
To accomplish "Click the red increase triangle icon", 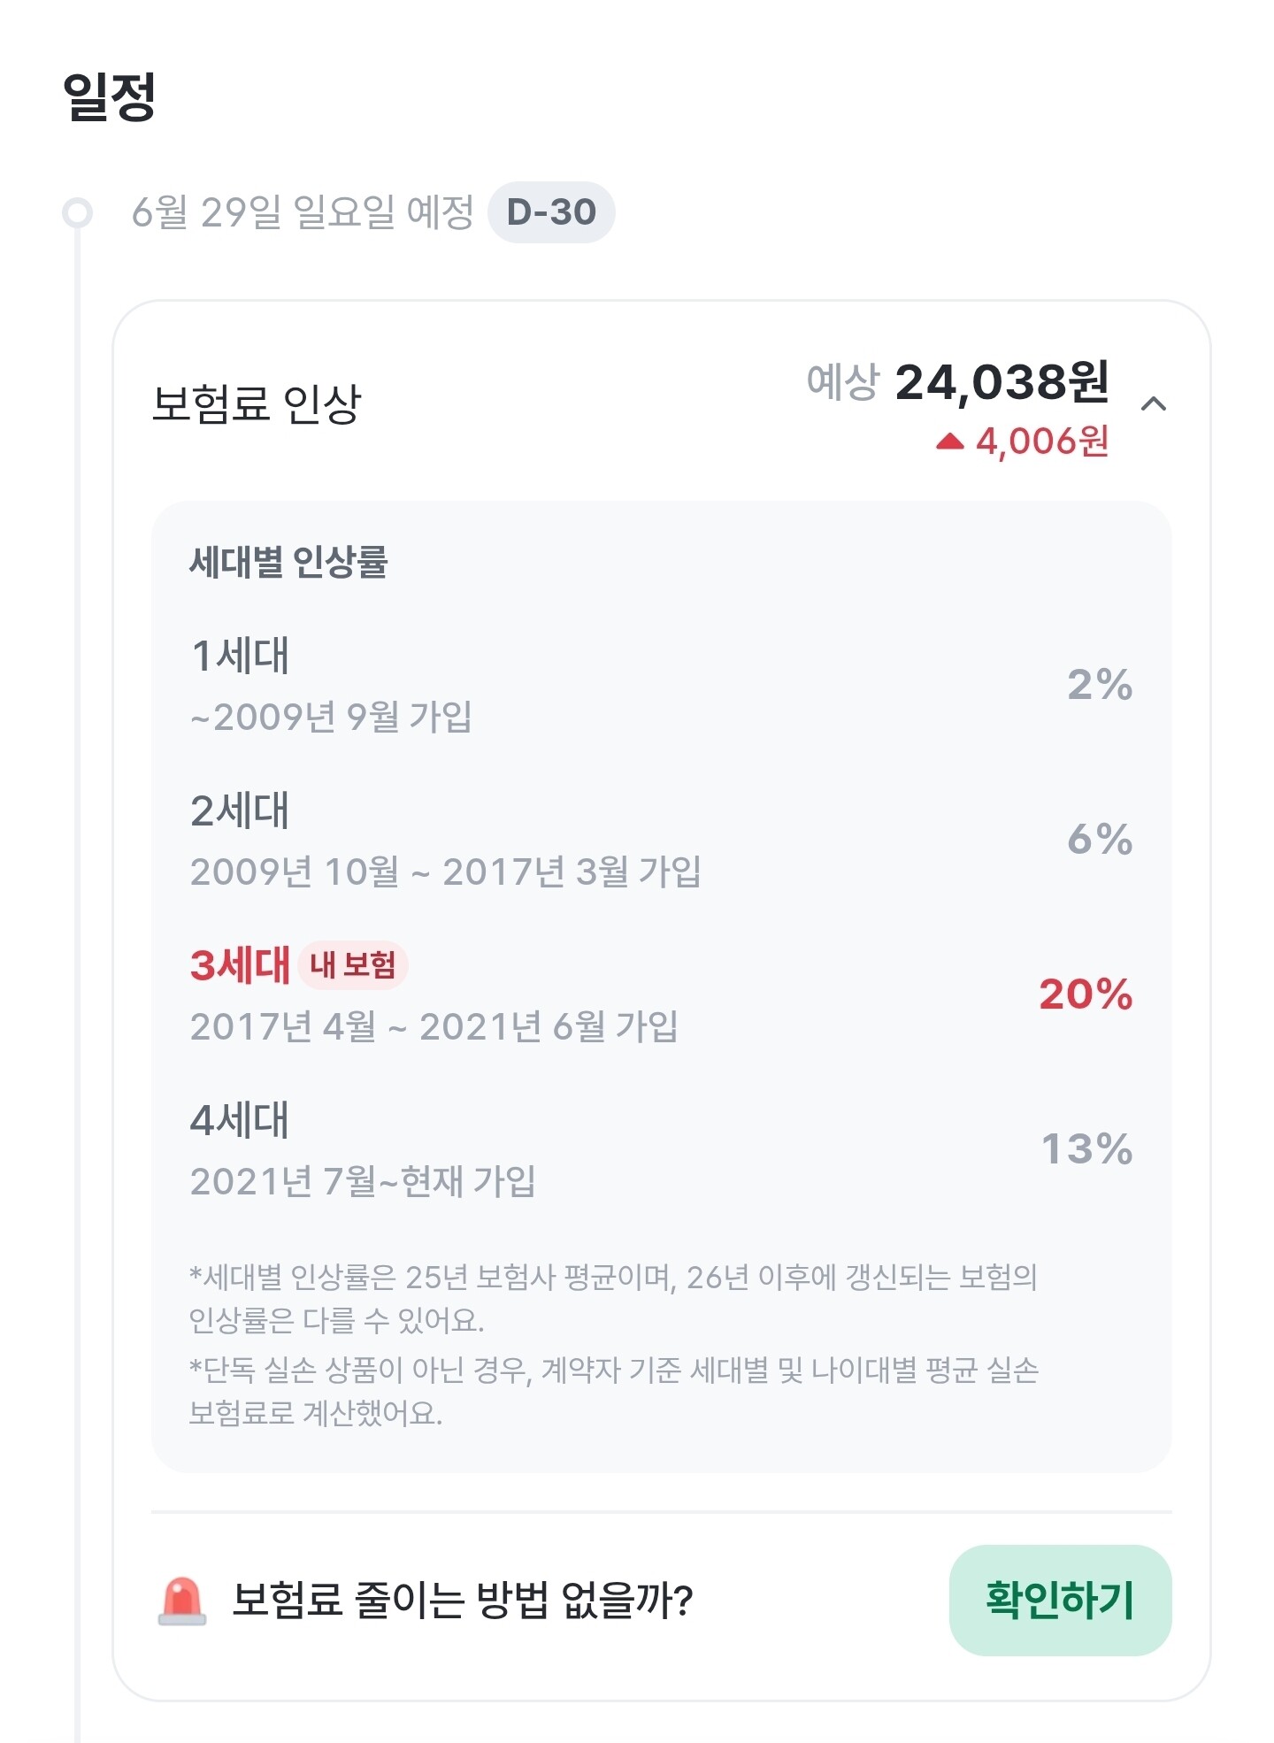I will [949, 441].
